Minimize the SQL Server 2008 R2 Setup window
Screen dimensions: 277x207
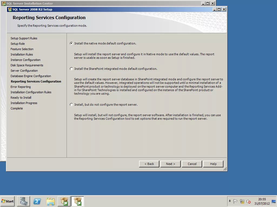pyautogui.click(x=215, y=9)
